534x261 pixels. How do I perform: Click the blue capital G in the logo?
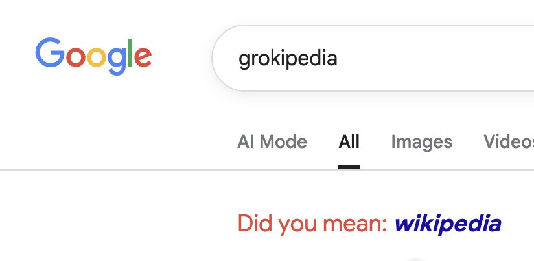tap(49, 54)
